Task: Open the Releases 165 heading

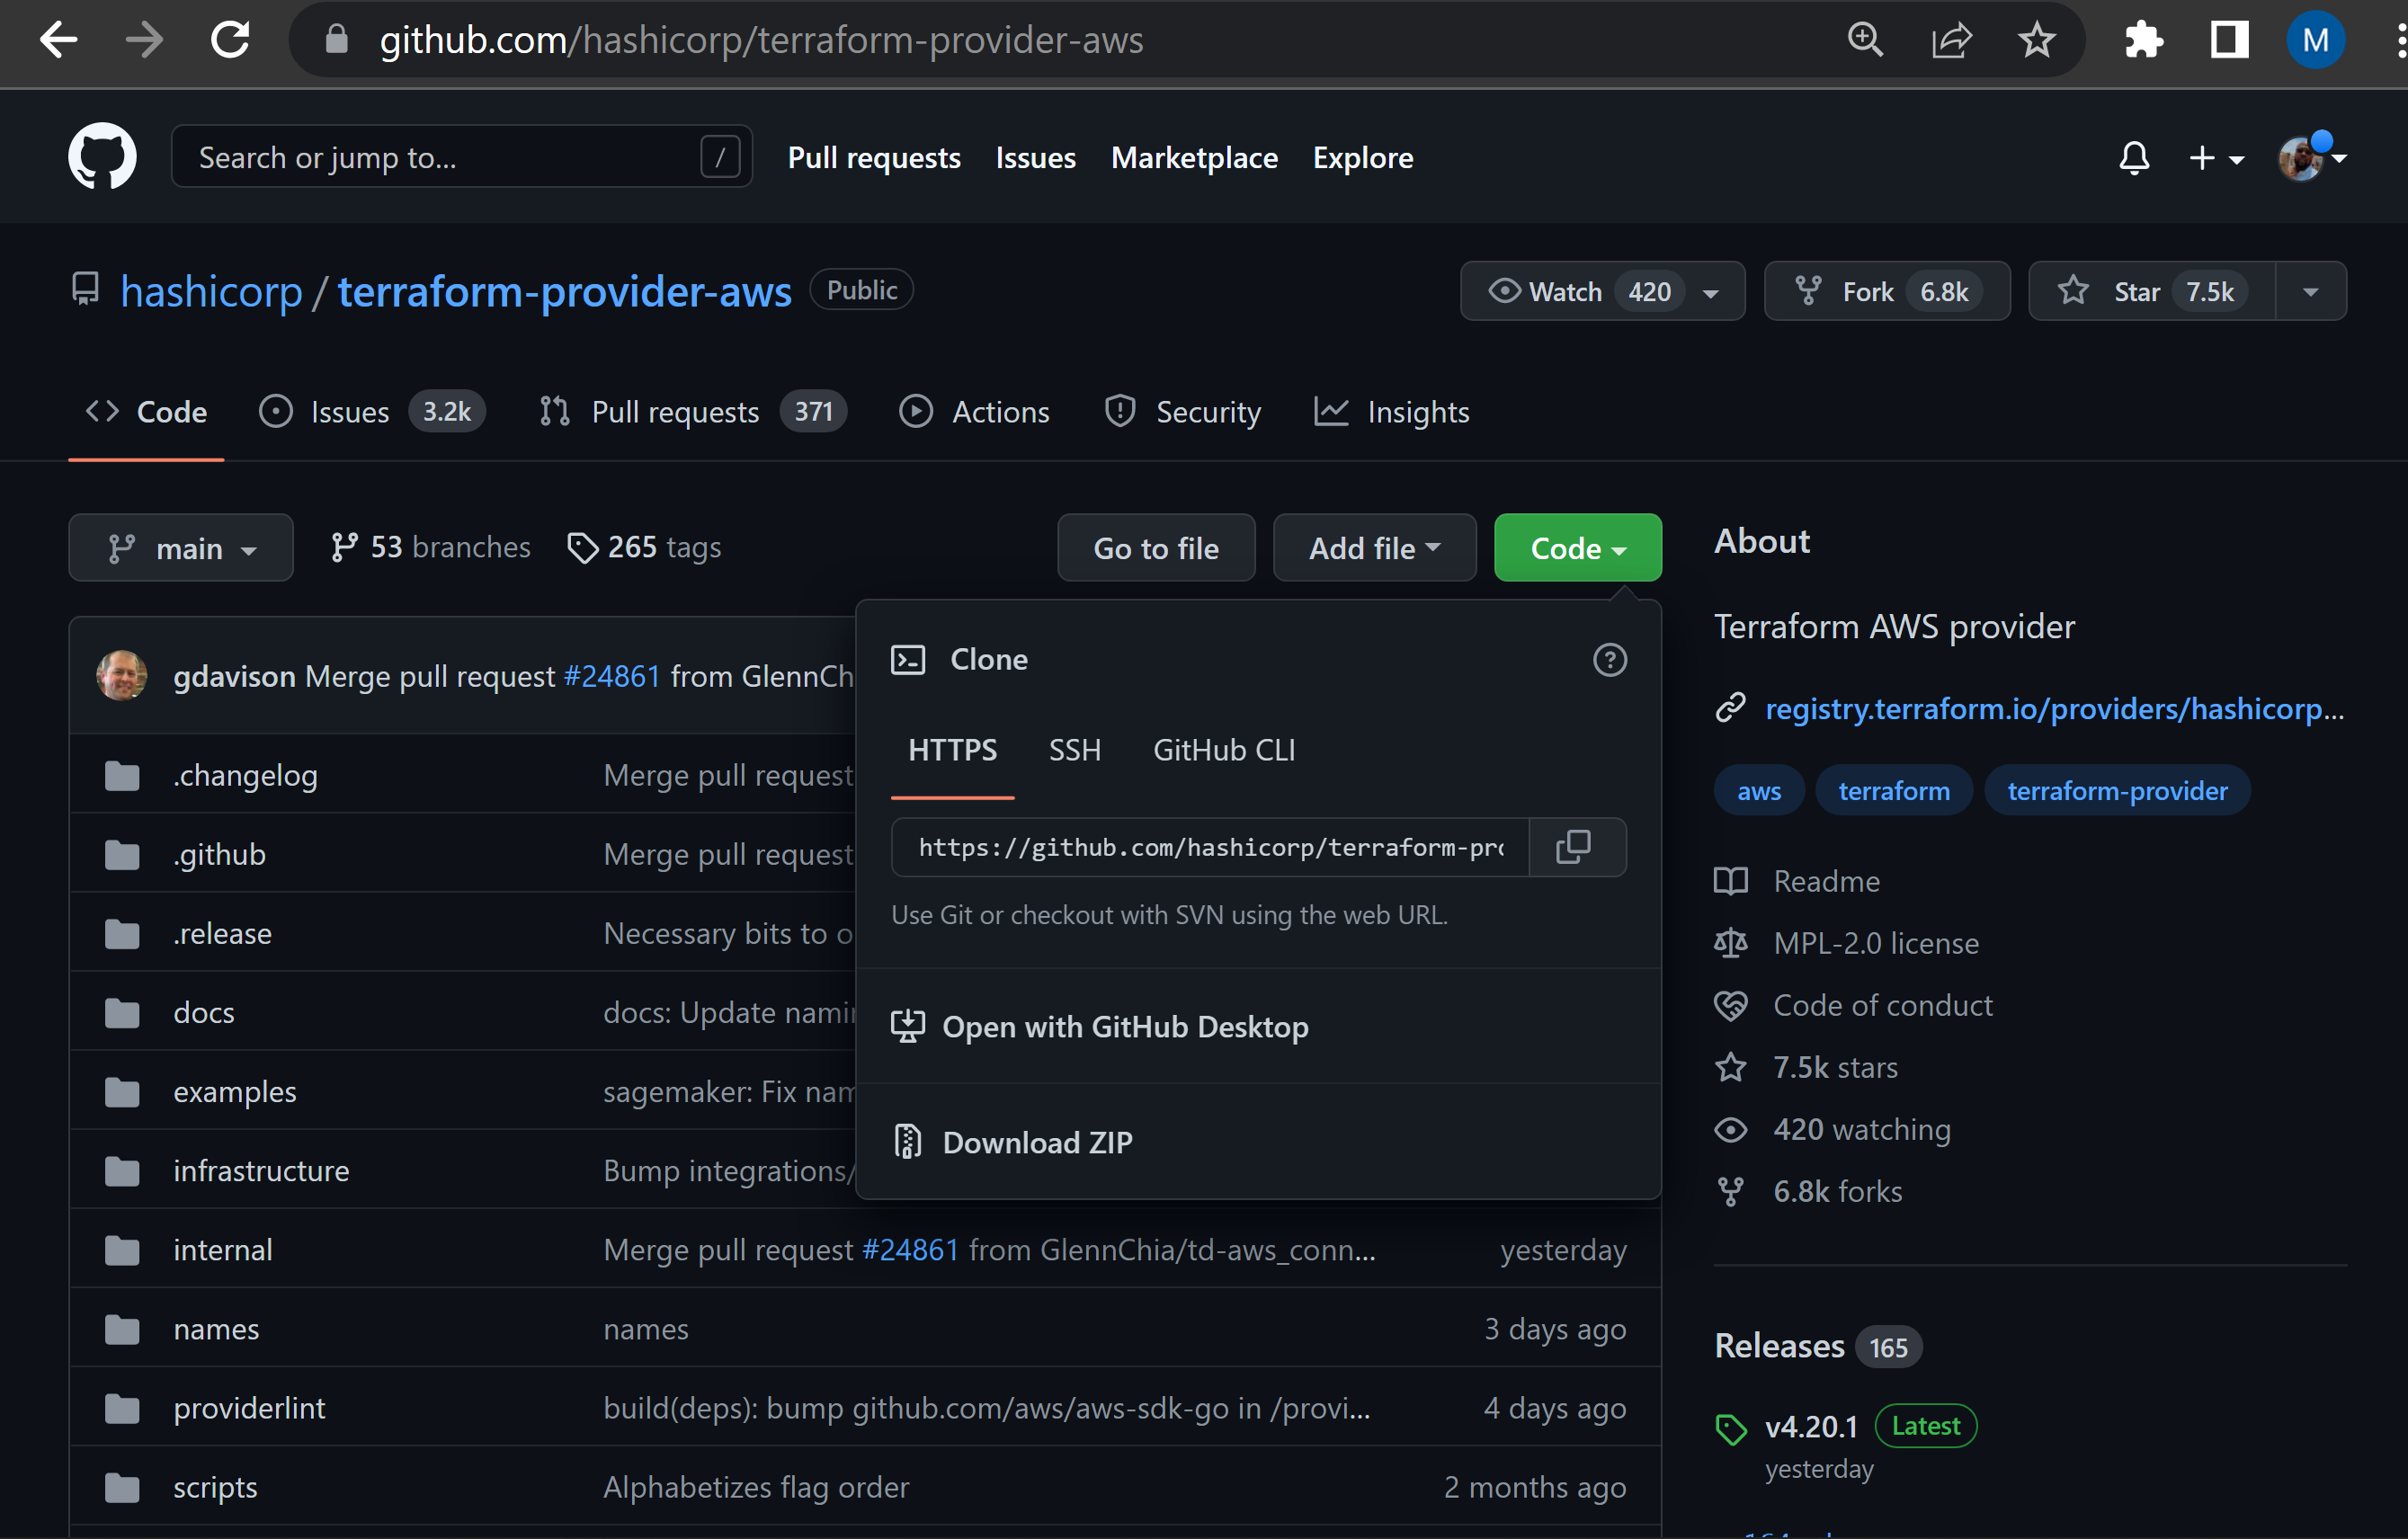Action: pos(1817,1346)
